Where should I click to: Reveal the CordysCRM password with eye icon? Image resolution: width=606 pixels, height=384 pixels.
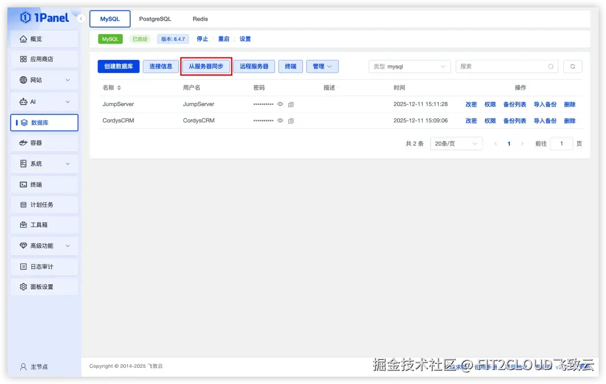coord(280,121)
